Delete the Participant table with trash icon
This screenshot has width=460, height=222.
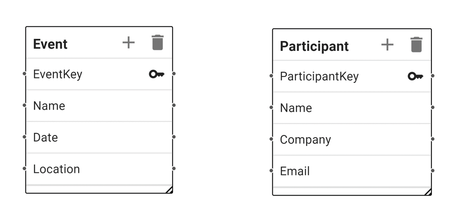[416, 45]
